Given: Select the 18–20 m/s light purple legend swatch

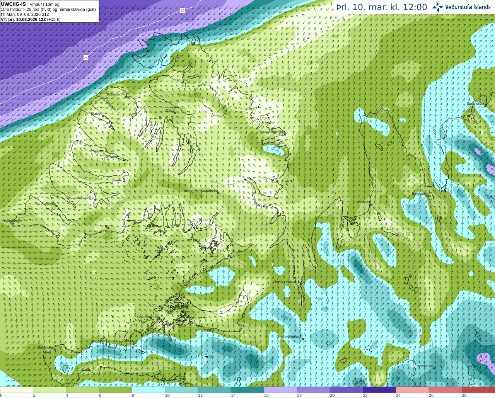Looking at the screenshot, I should [x=314, y=390].
